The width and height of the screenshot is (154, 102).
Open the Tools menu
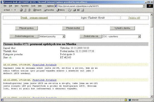(x=33, y=6)
